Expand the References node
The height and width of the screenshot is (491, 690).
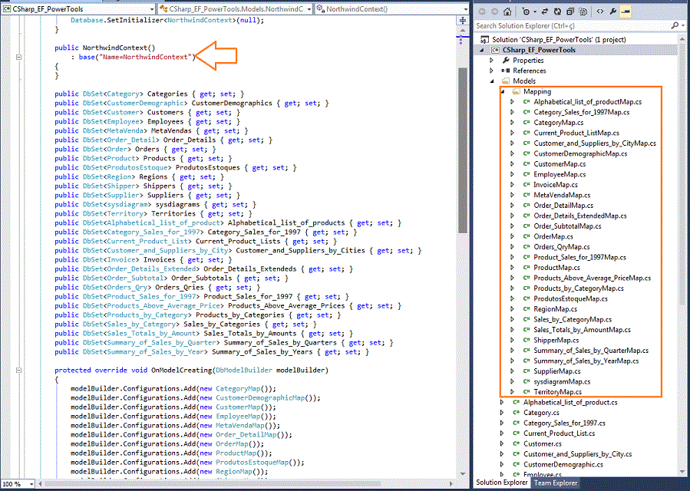point(492,71)
